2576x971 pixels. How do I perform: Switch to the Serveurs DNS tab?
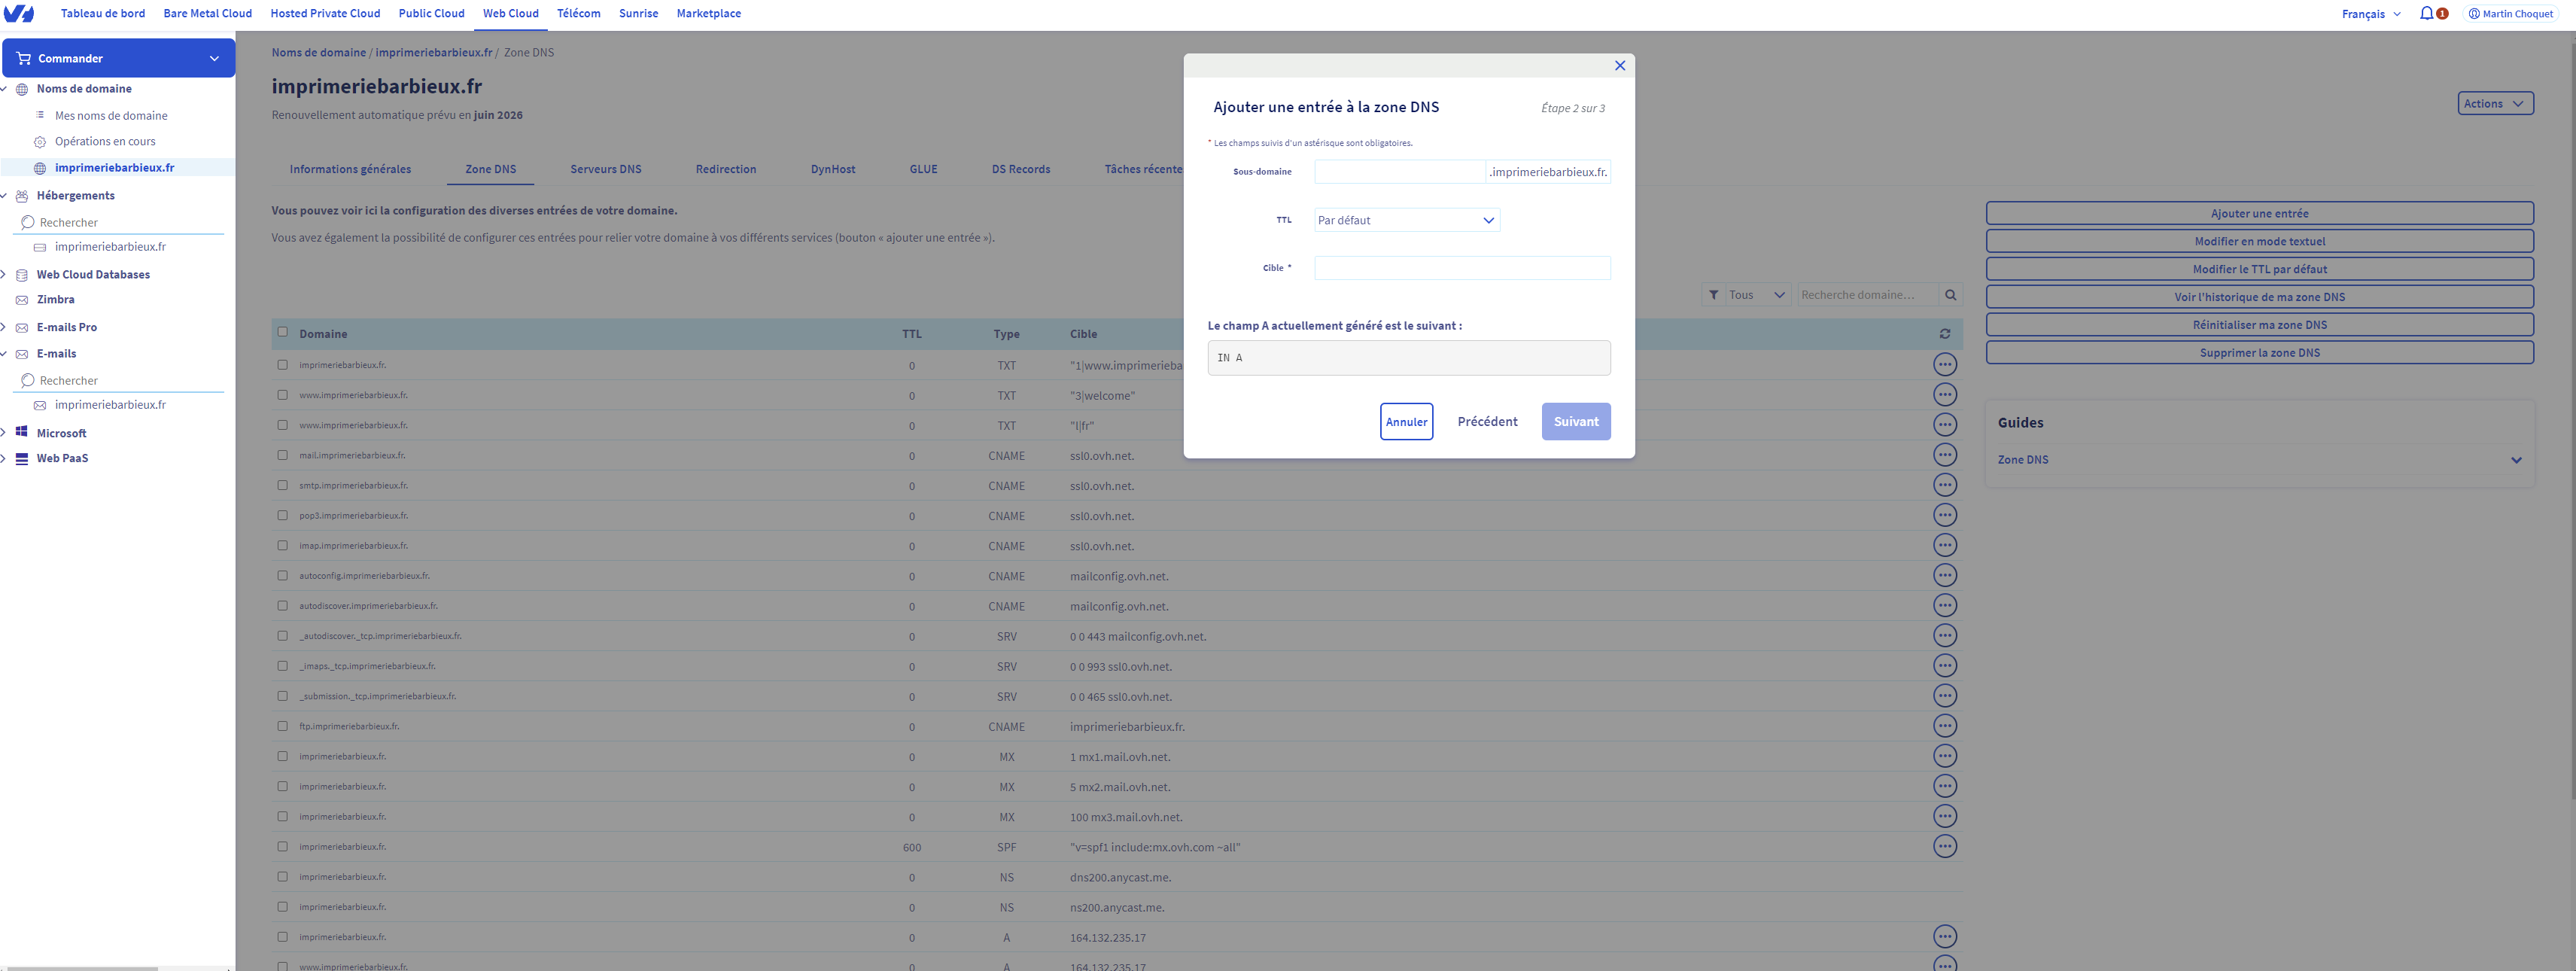point(605,169)
